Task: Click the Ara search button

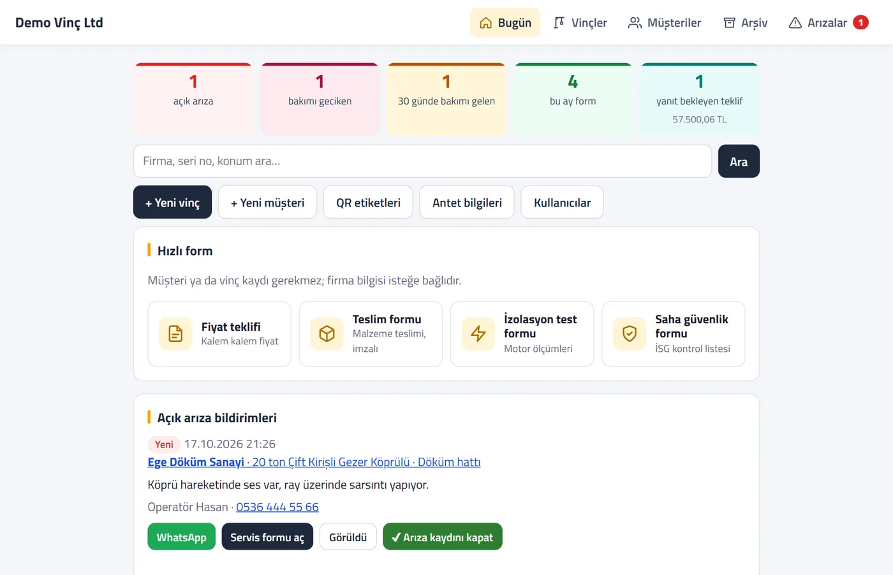Action: (739, 161)
